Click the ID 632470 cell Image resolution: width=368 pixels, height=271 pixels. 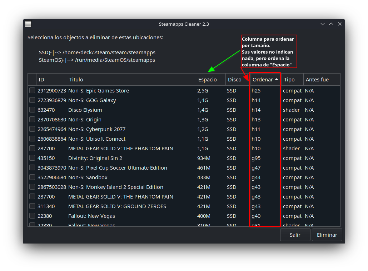click(46, 110)
